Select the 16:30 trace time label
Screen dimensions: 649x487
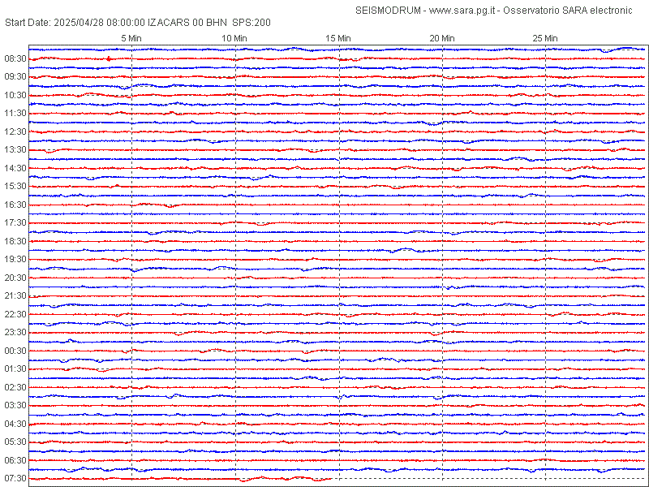(15, 205)
